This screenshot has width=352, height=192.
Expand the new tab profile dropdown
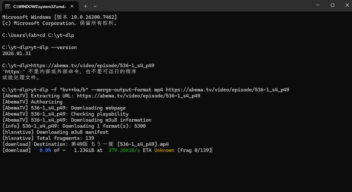[95, 6]
